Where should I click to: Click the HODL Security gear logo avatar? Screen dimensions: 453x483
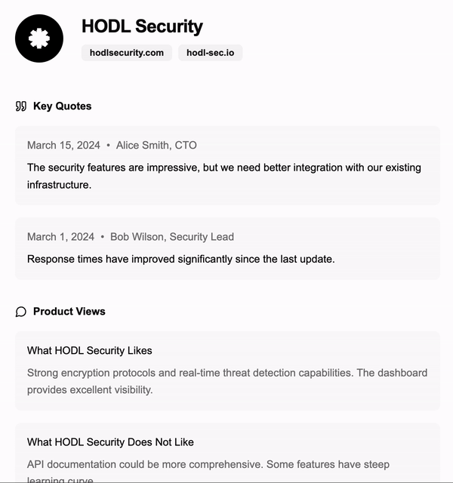click(39, 38)
